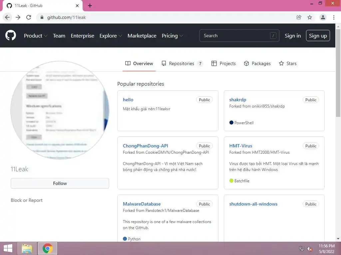Switch to the Packages tab

point(257,63)
